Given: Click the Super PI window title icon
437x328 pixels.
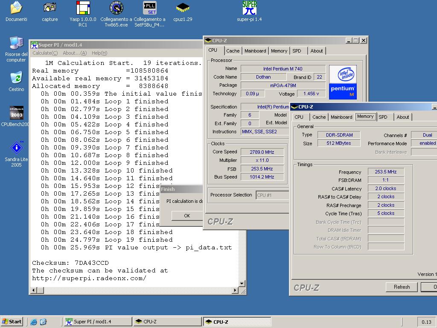Looking at the screenshot, I should click(x=34, y=44).
